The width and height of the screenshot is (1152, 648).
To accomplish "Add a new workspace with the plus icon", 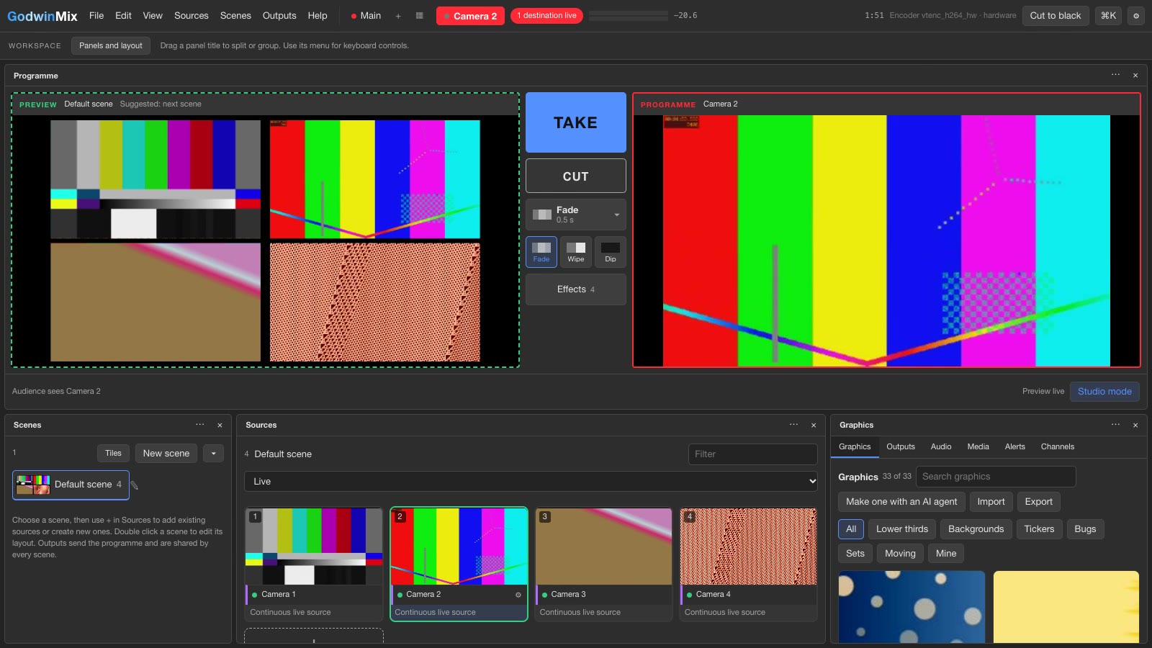I will (x=398, y=16).
